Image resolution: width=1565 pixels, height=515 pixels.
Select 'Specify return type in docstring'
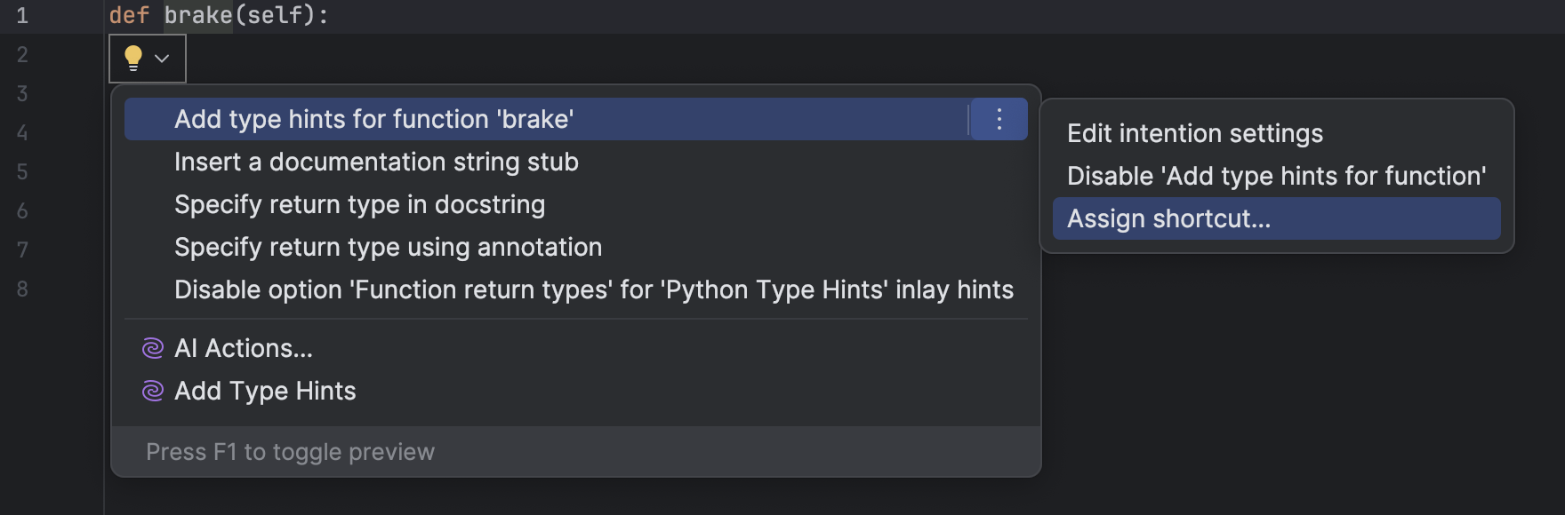click(360, 204)
